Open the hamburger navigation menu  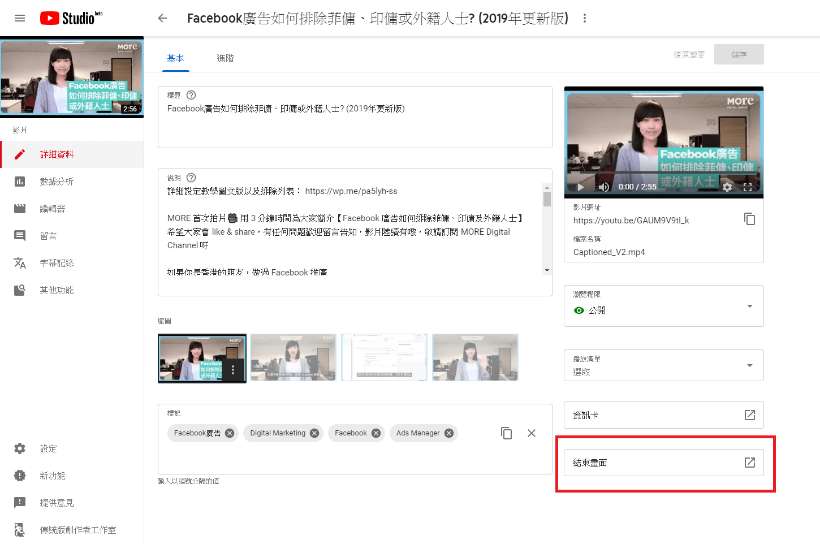pos(20,18)
